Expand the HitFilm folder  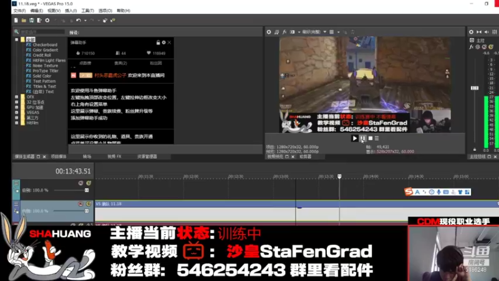(x=17, y=122)
